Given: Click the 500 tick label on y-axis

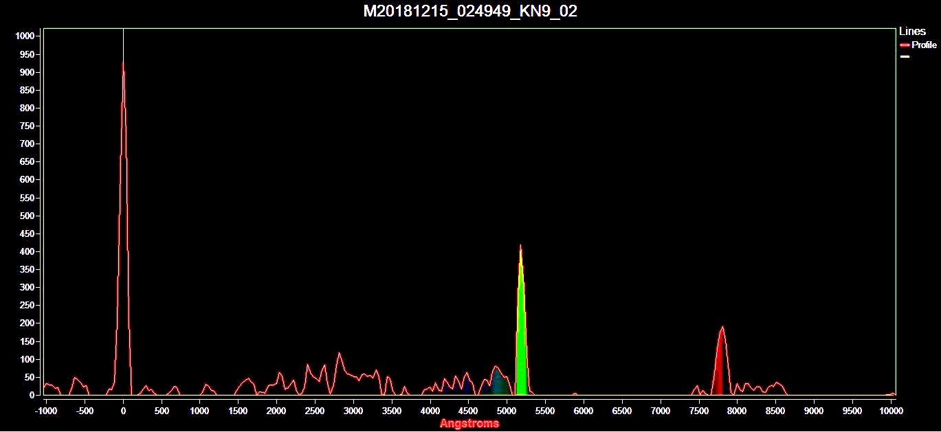Looking at the screenshot, I should tap(27, 216).
